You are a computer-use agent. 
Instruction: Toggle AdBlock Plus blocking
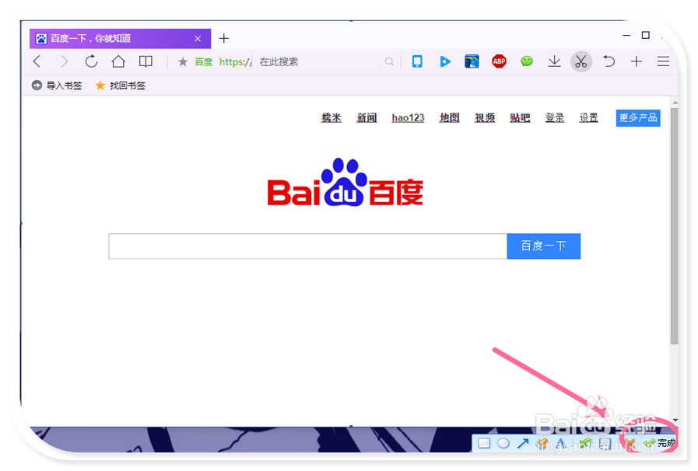click(499, 61)
